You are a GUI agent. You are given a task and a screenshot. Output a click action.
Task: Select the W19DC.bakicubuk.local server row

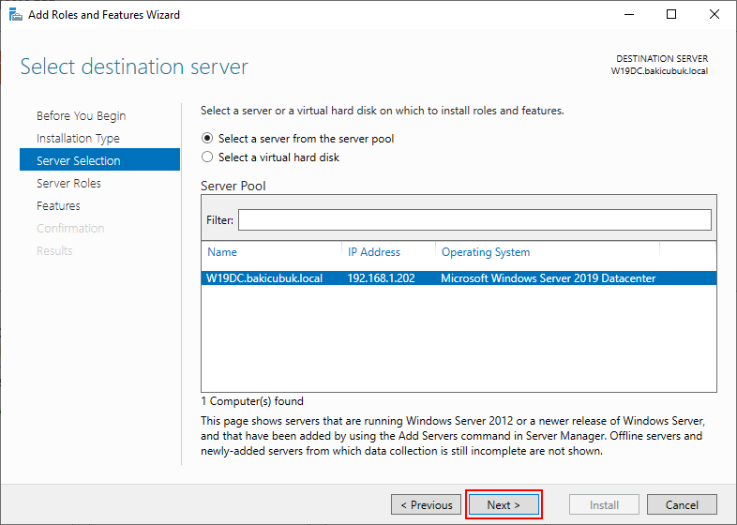pos(459,278)
